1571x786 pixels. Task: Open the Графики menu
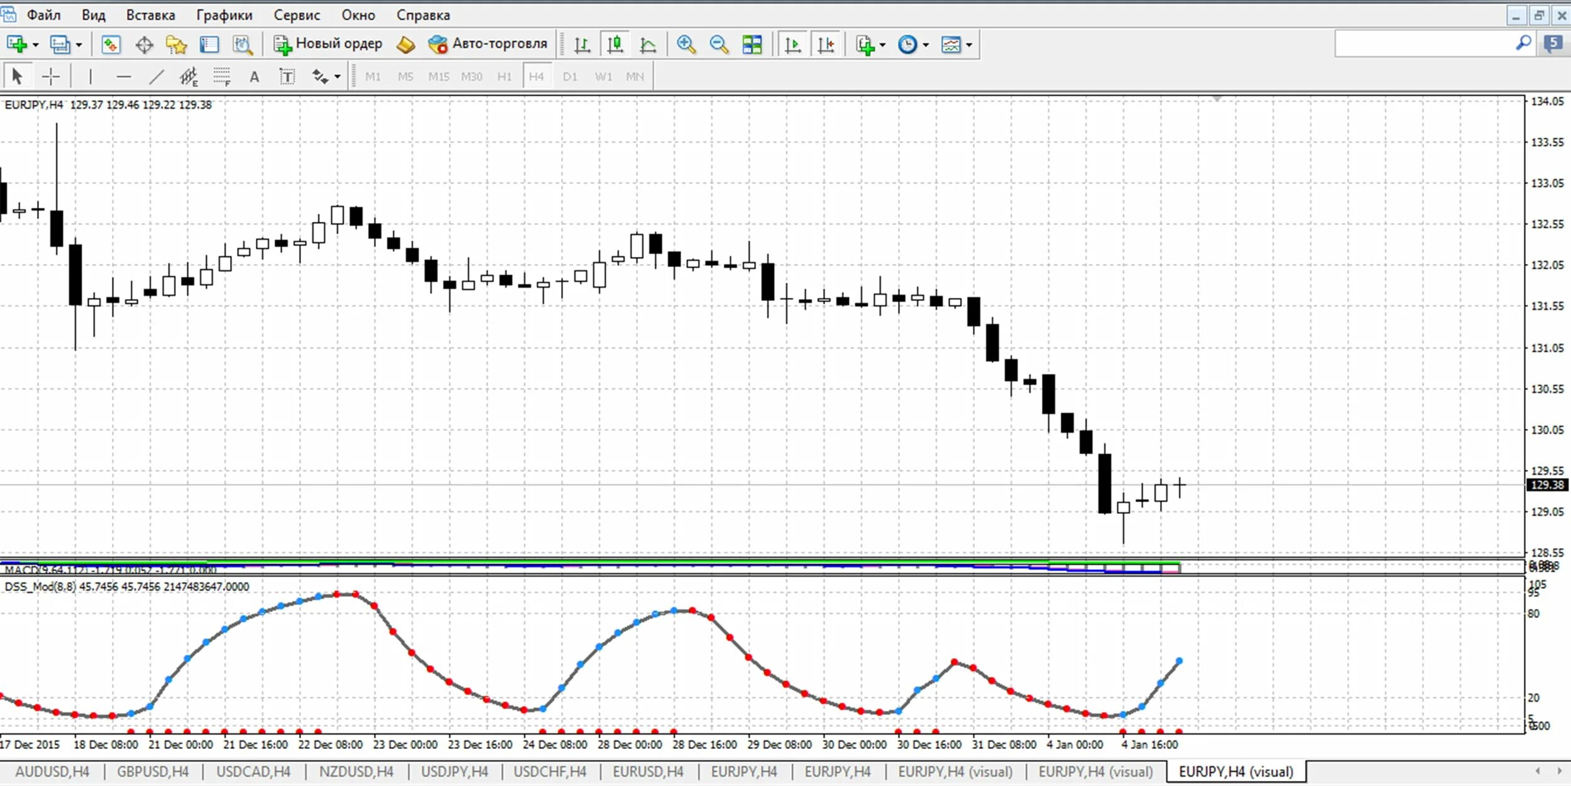click(224, 15)
